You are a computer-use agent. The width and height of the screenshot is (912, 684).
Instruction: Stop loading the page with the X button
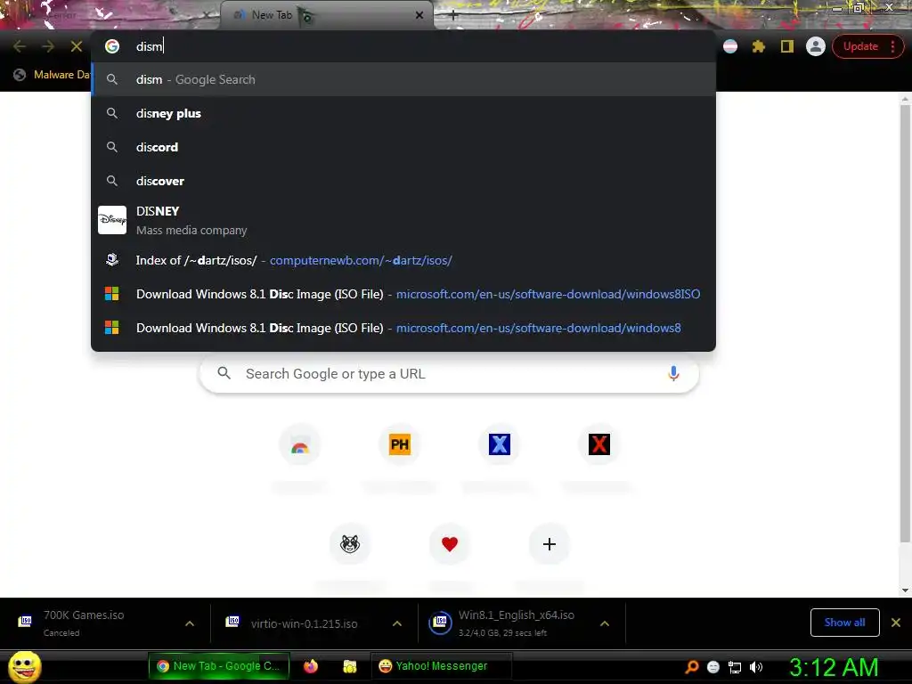point(77,46)
